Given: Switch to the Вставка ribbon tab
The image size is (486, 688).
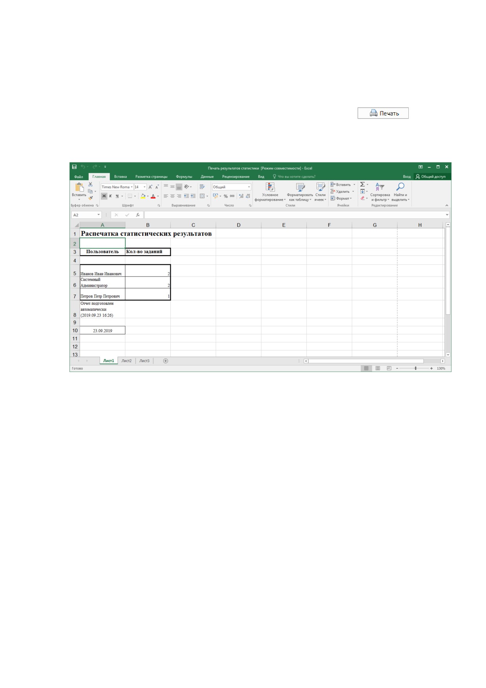Looking at the screenshot, I should (120, 177).
